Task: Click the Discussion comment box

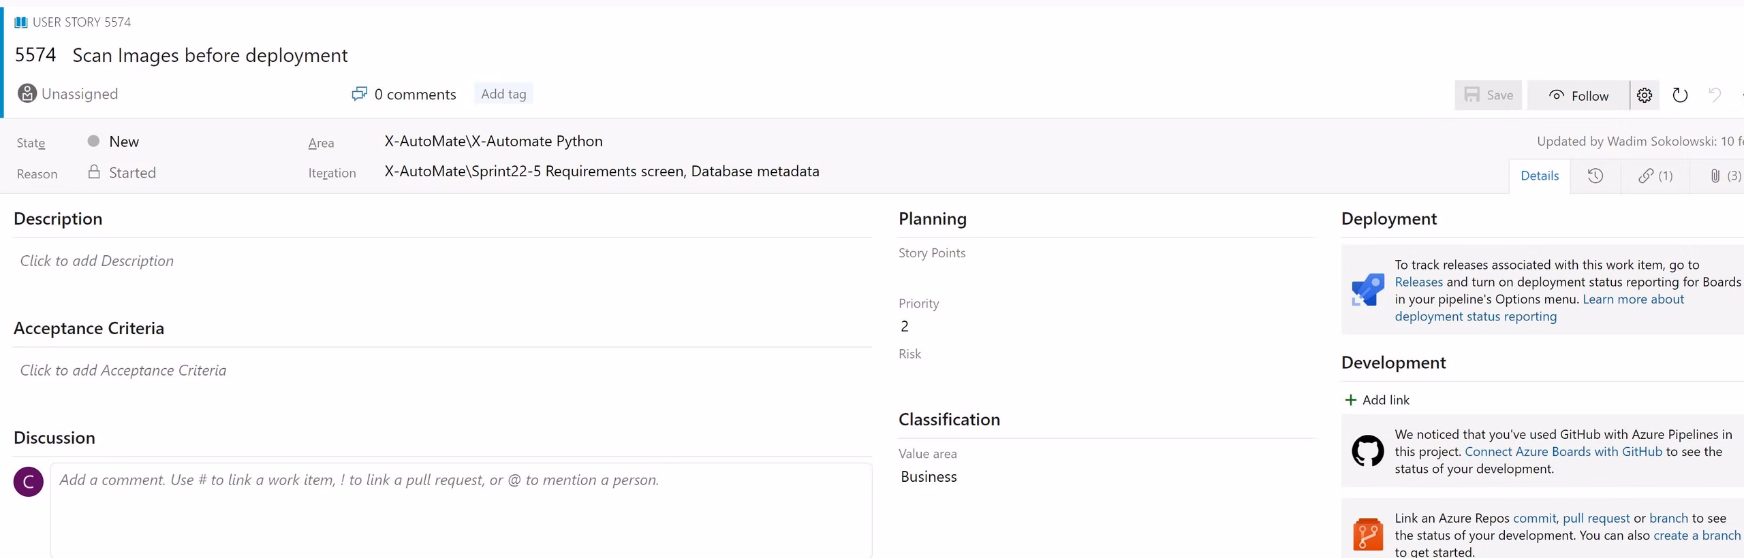Action: (x=461, y=510)
